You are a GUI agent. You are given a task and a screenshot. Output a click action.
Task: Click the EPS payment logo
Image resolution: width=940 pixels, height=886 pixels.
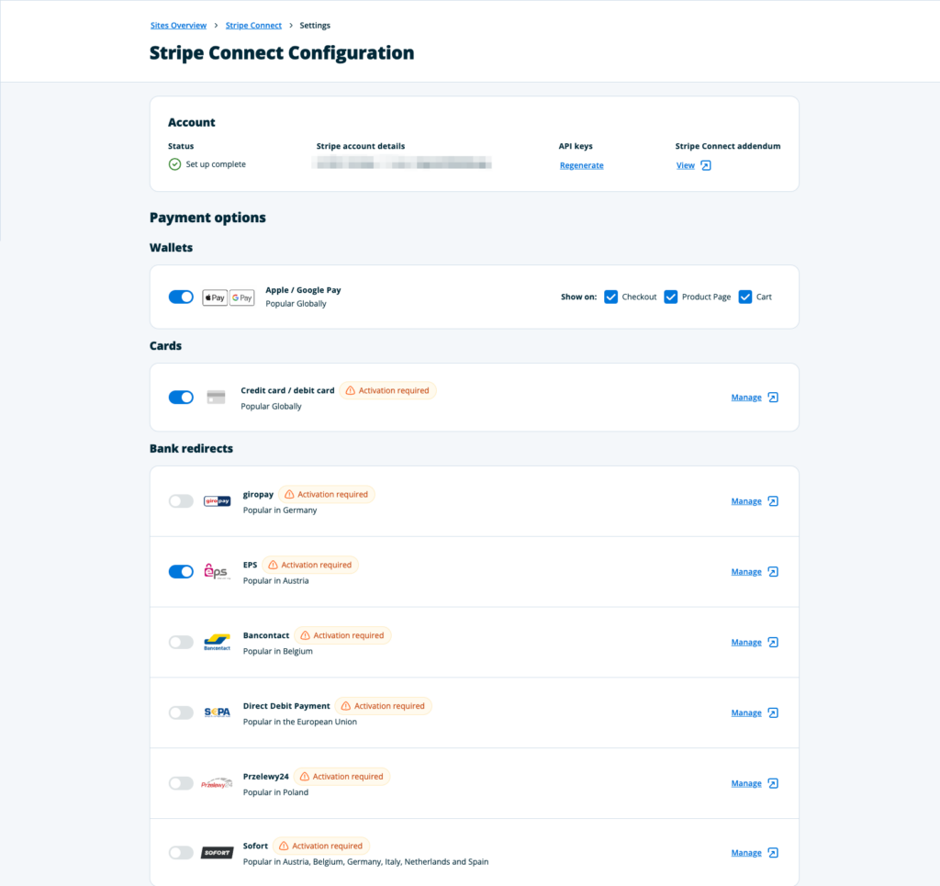tap(217, 572)
